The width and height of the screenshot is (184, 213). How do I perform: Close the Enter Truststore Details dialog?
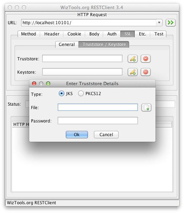coord(34,84)
